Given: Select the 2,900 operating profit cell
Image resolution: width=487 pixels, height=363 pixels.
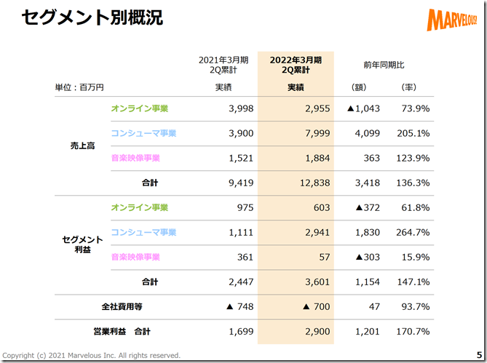Looking at the screenshot, I should (317, 331).
